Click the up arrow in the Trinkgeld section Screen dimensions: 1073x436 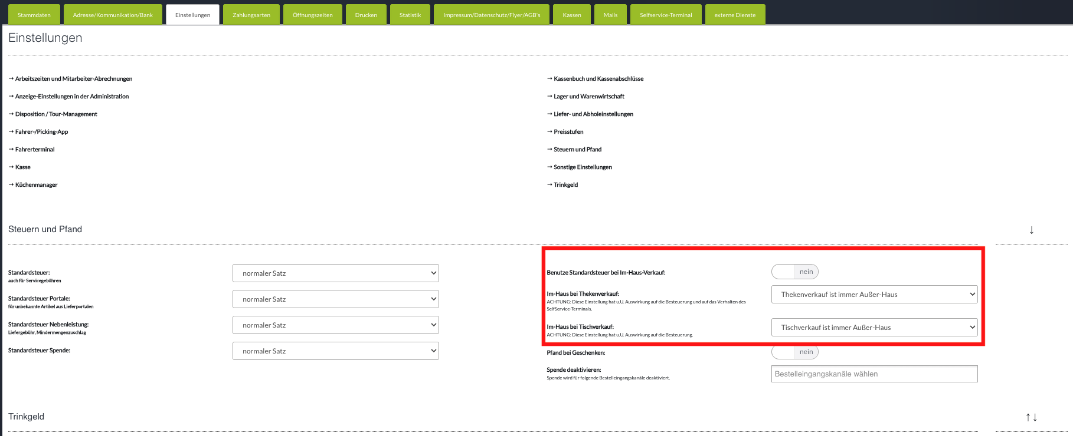tap(1028, 417)
